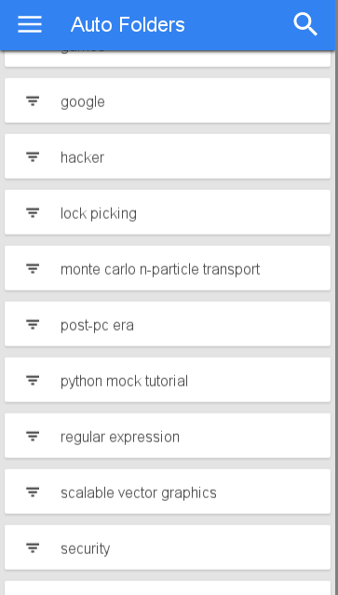The height and width of the screenshot is (595, 338).
Task: Click filter icon beside scalable vector graphics
Action: [x=33, y=492]
